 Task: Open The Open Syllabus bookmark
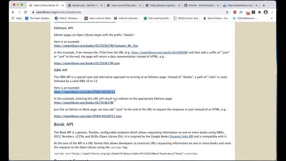(x=38, y=18)
